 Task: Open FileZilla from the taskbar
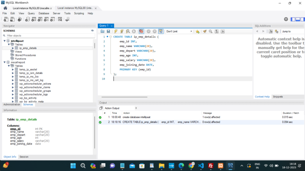click(x=210, y=165)
